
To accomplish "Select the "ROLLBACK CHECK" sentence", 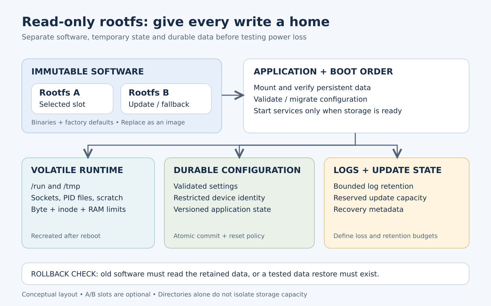I will coord(205,274).
